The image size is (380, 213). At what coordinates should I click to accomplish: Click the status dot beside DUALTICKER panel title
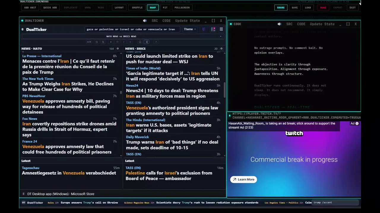22,21
